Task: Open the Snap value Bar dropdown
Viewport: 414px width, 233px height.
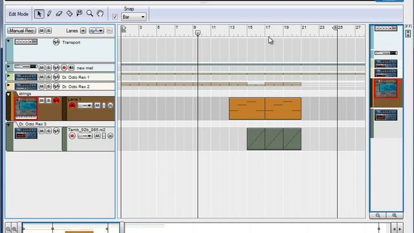Action: 134,17
